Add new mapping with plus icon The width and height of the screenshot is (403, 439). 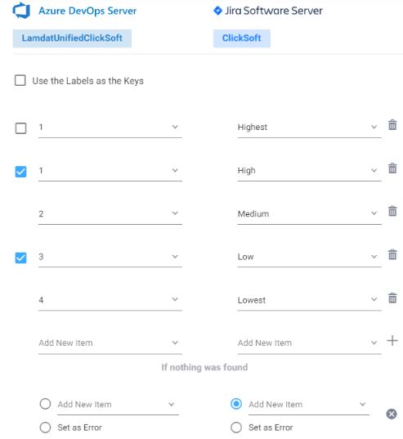click(392, 341)
